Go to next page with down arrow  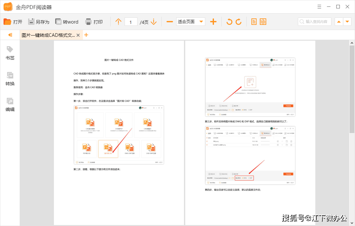click(154, 22)
